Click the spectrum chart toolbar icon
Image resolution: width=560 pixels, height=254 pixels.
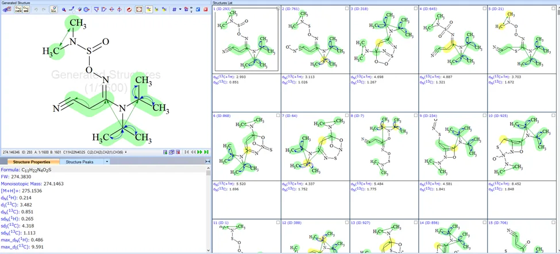pos(53,10)
